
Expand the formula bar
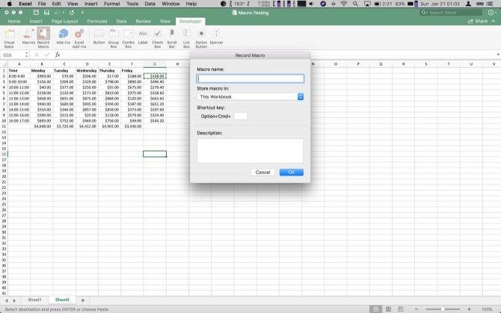[x=498, y=55]
